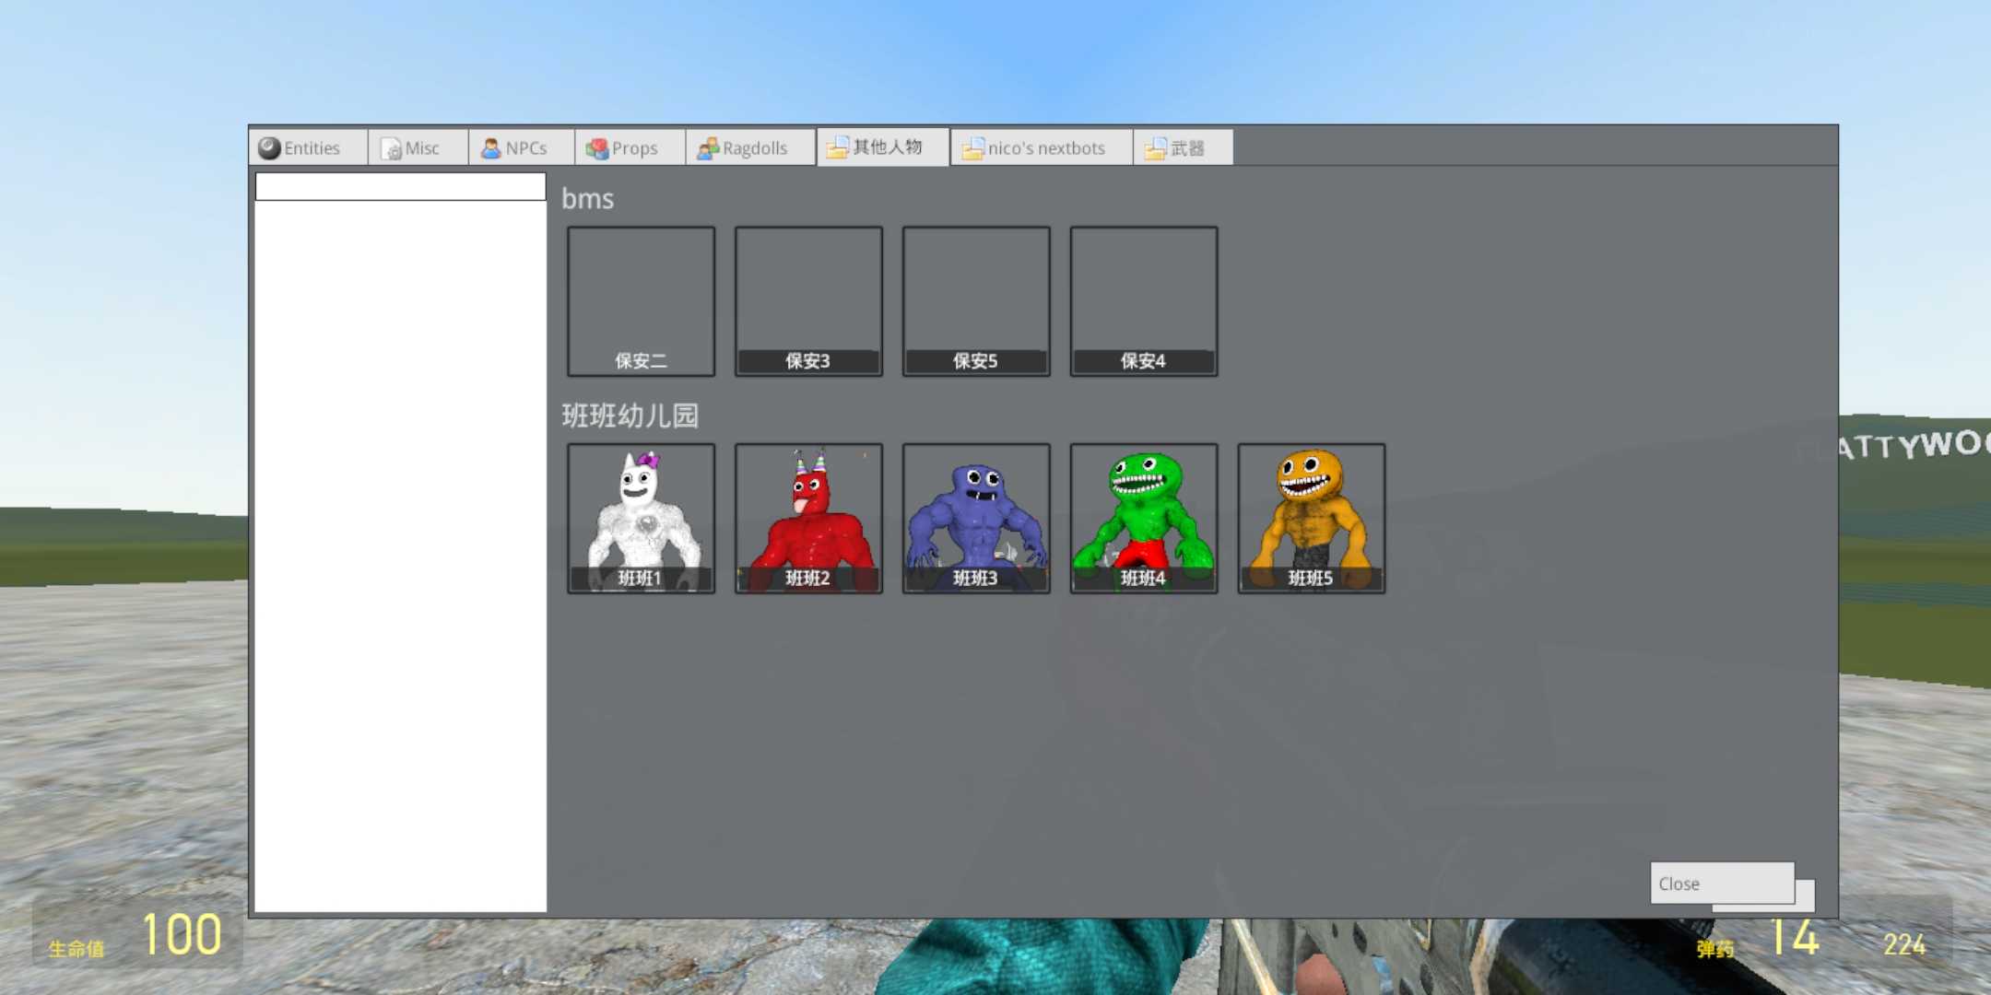Open the NPCs tab
This screenshot has height=995, width=1991.
pos(522,147)
